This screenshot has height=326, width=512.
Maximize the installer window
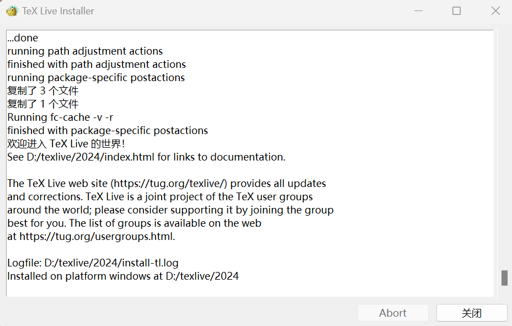(x=456, y=11)
